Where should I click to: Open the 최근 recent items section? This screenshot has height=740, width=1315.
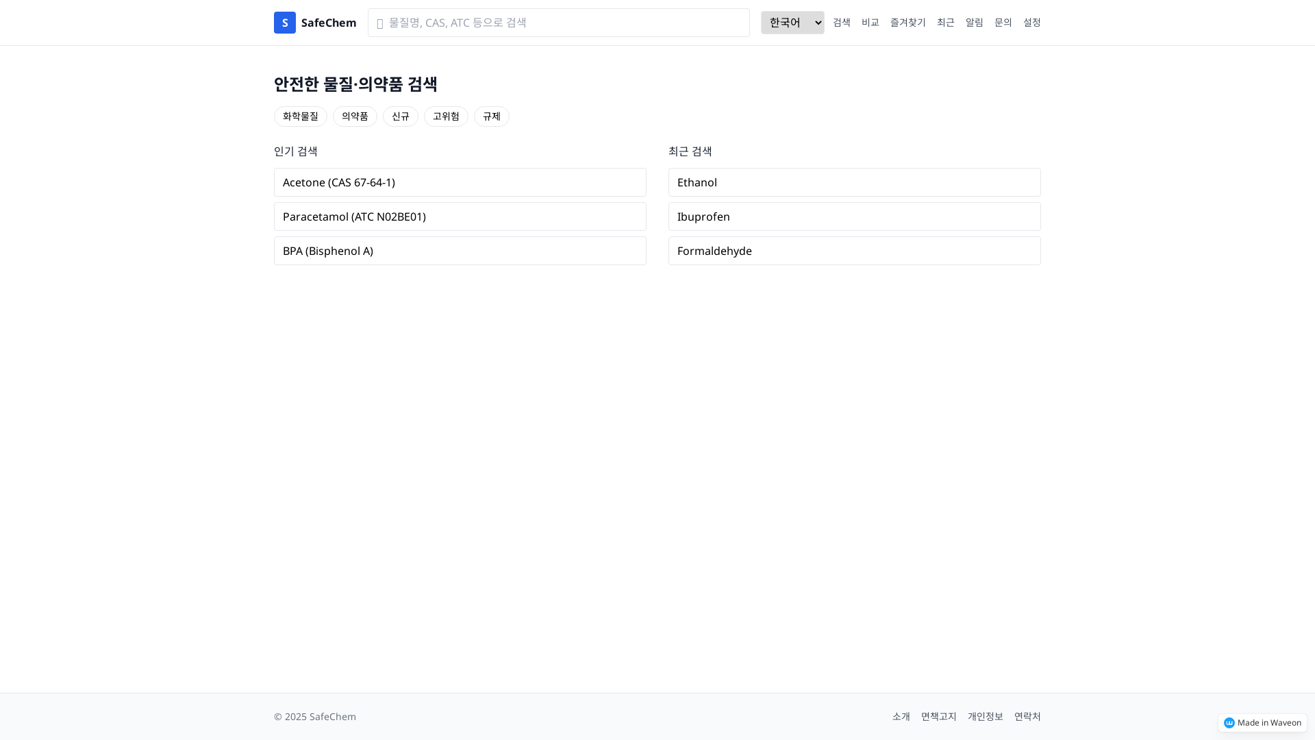pyautogui.click(x=946, y=22)
